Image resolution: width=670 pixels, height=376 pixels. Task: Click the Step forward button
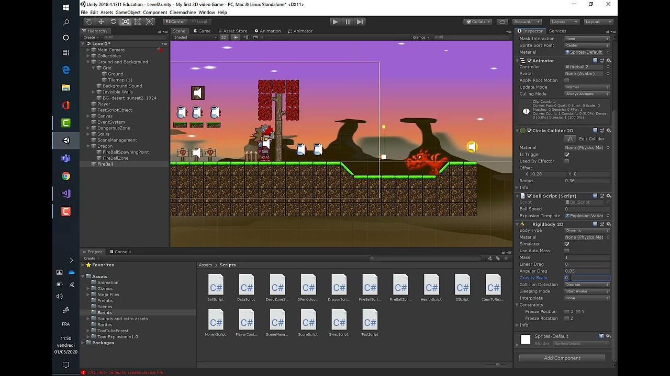360,21
